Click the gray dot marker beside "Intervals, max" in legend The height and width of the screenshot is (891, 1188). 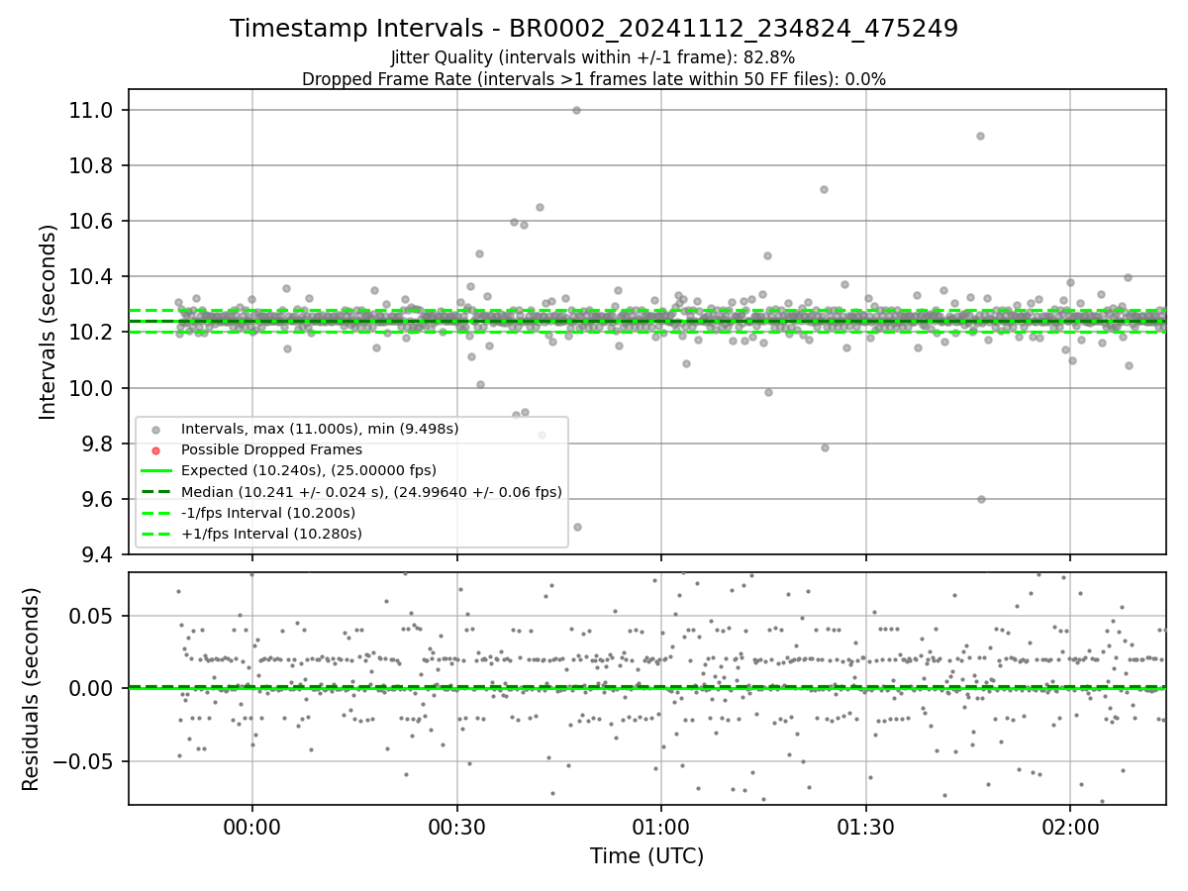(155, 430)
